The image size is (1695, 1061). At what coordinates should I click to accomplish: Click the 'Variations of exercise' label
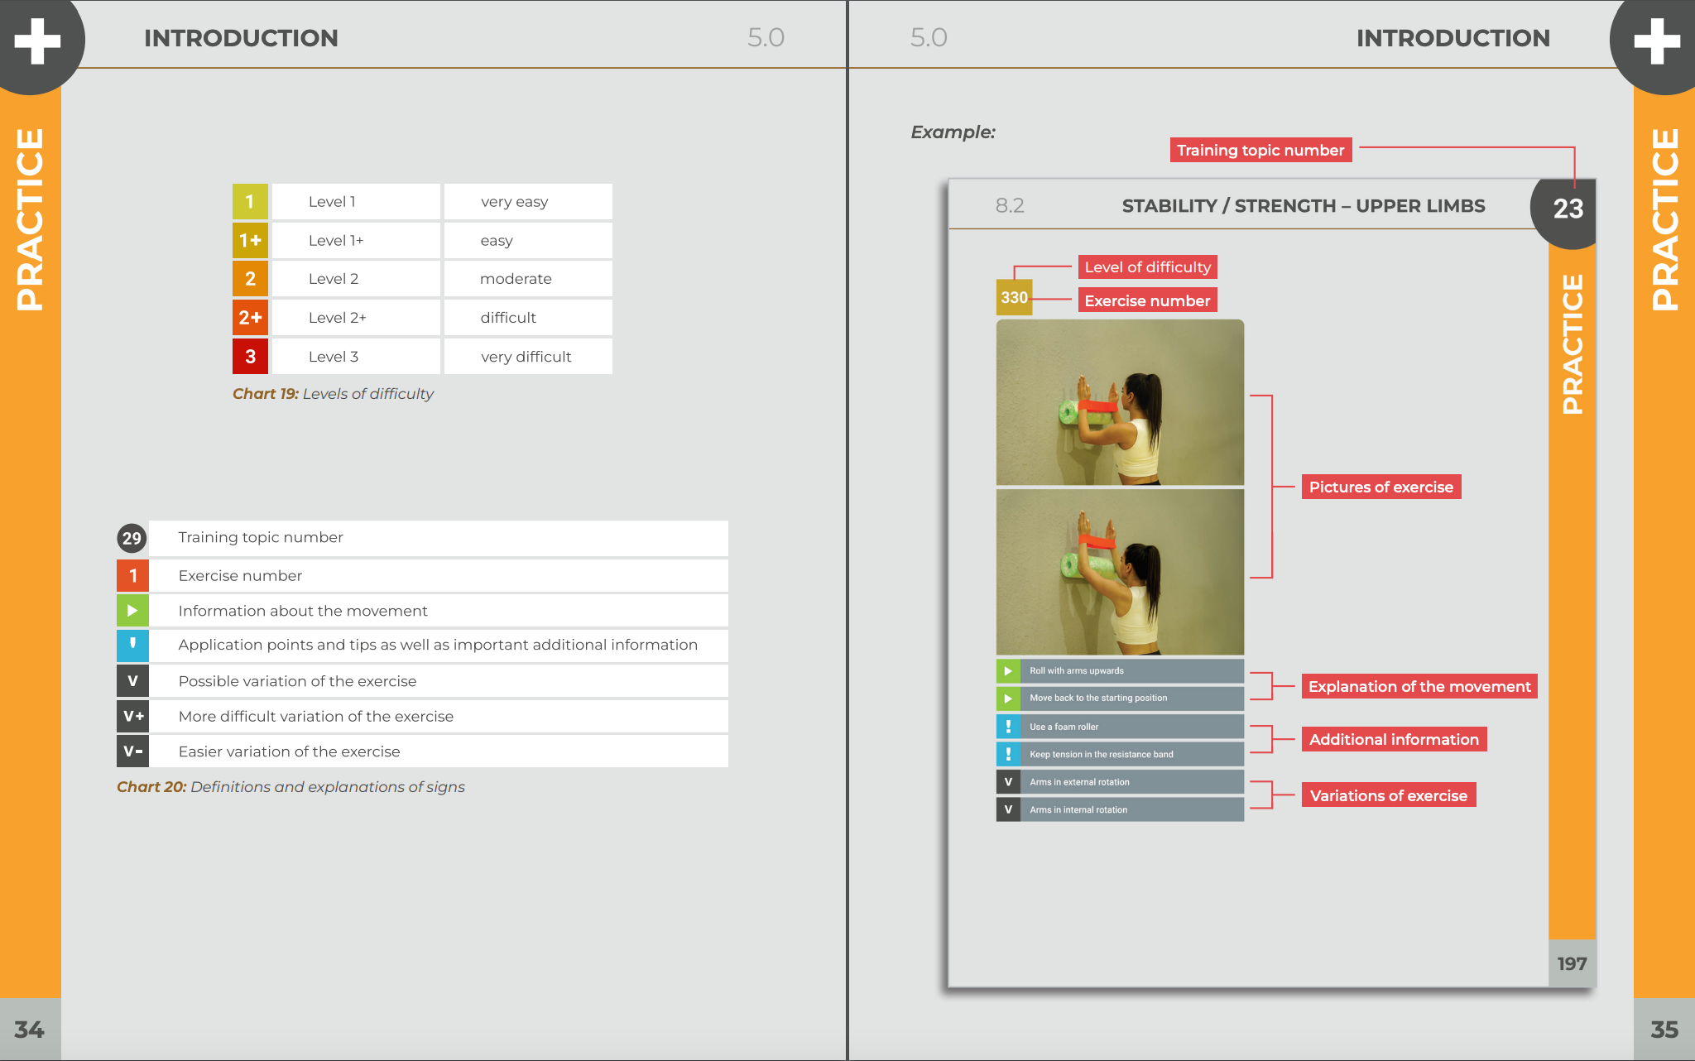tap(1388, 795)
